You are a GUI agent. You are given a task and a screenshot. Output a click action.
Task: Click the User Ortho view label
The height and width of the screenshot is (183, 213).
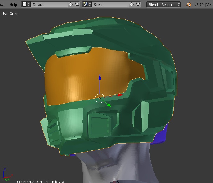pos(10,14)
